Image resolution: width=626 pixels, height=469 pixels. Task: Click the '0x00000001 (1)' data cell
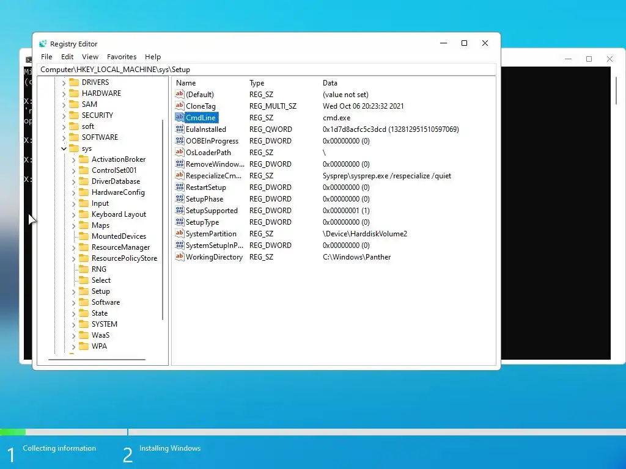point(346,211)
